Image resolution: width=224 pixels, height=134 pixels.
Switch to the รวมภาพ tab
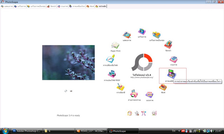pos(62,6)
